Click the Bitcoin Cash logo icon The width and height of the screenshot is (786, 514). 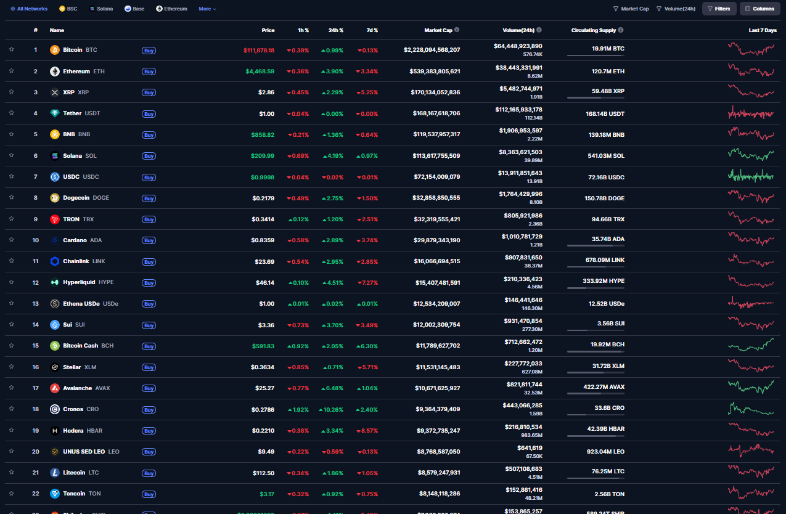pos(54,346)
